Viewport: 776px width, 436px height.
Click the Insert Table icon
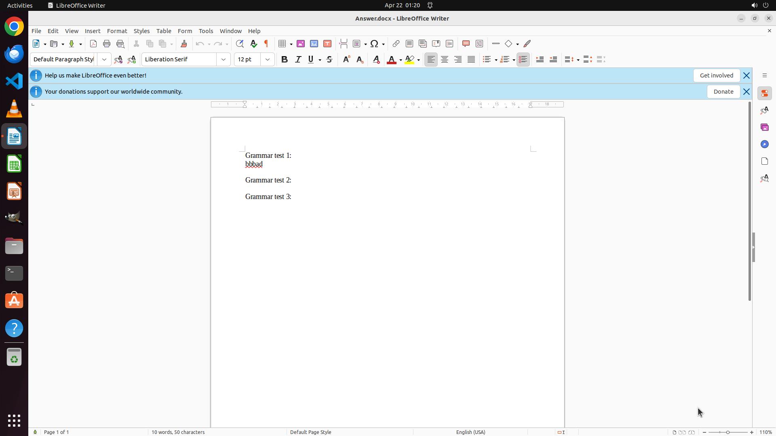pyautogui.click(x=283, y=44)
